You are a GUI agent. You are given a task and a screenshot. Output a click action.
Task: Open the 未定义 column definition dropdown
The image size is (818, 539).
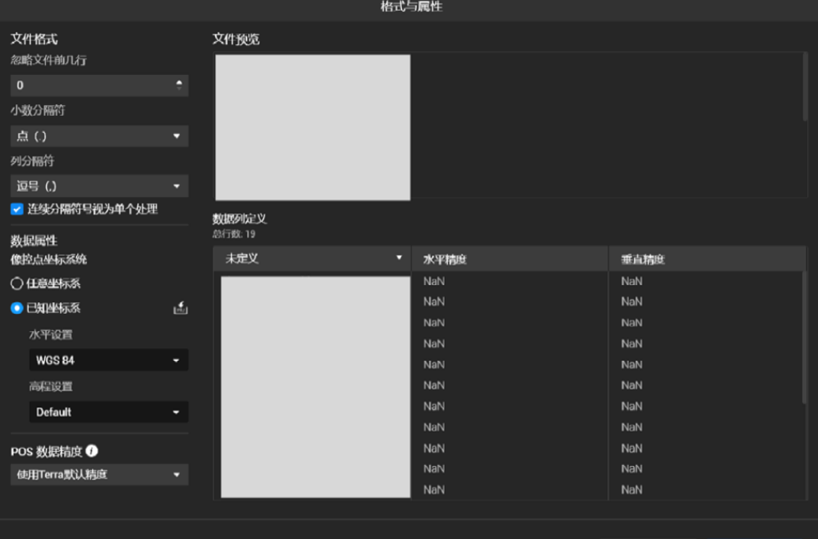click(312, 259)
